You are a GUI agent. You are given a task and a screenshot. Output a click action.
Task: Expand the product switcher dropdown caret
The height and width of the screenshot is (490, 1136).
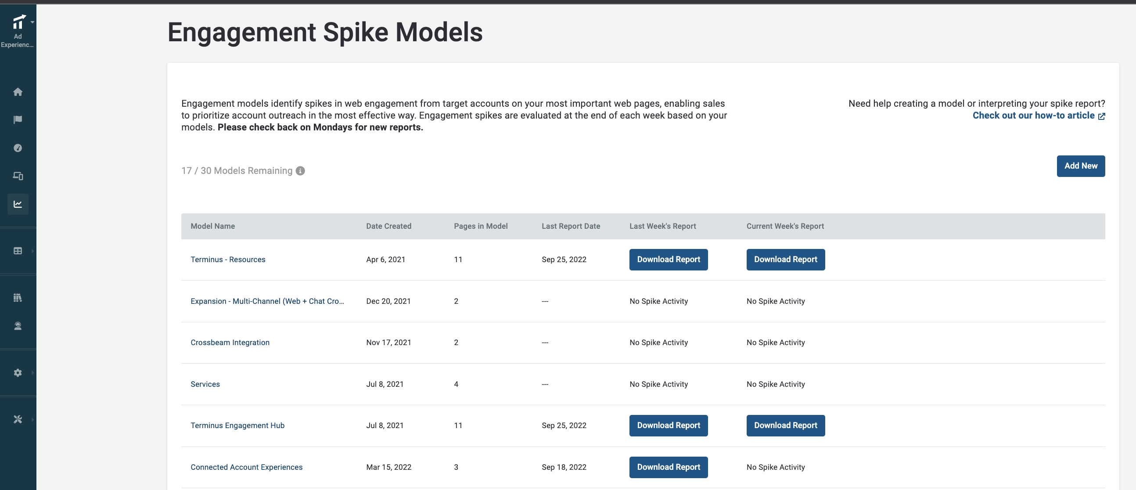(x=32, y=22)
